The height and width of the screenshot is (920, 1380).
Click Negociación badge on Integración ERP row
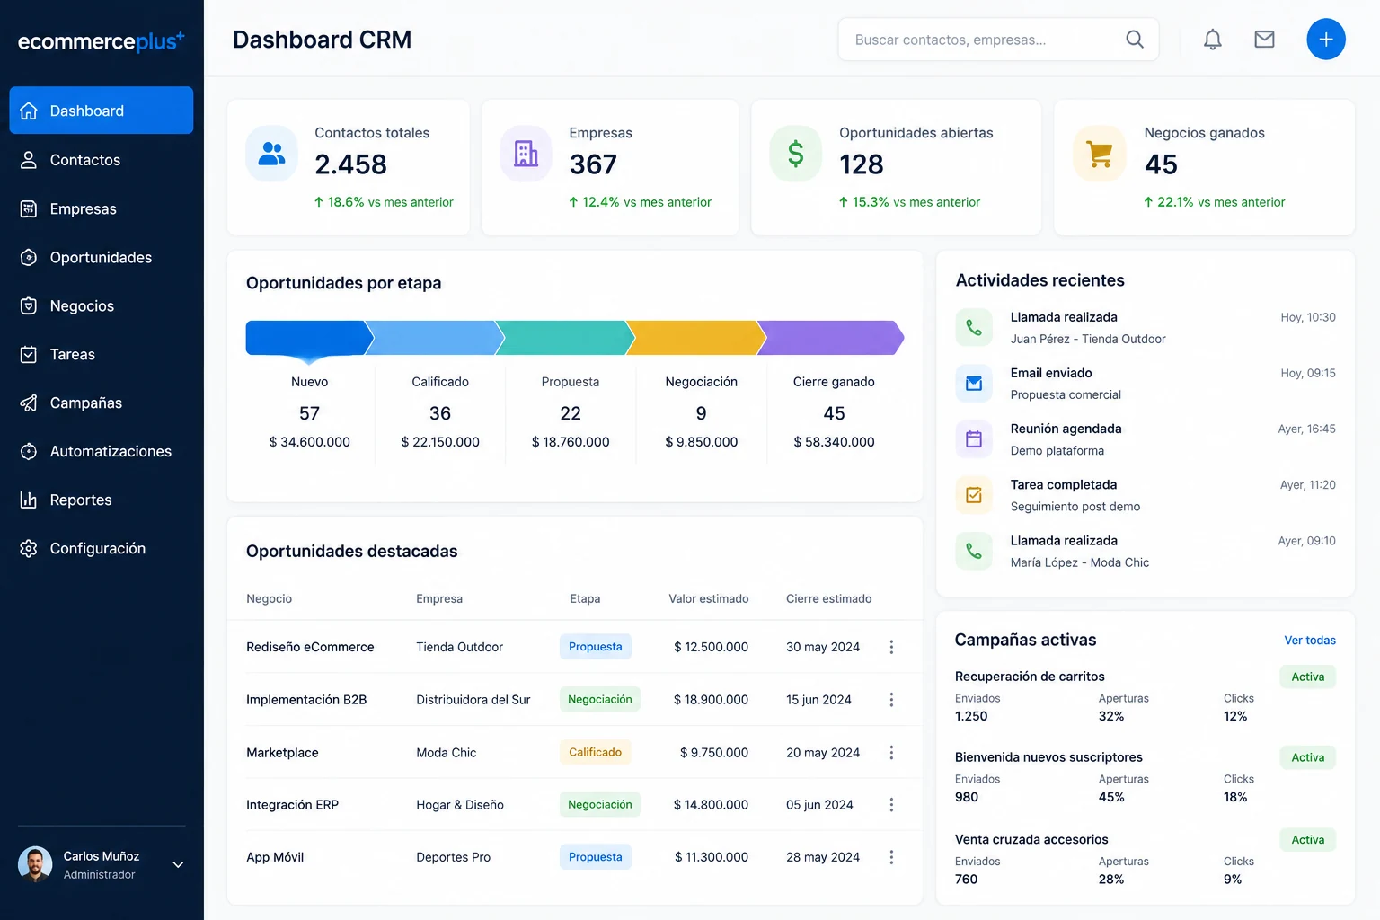click(x=599, y=805)
